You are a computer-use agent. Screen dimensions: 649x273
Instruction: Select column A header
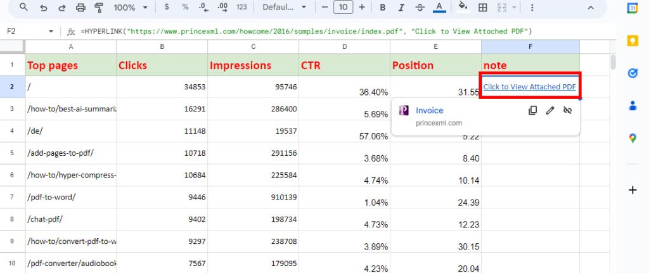click(71, 47)
